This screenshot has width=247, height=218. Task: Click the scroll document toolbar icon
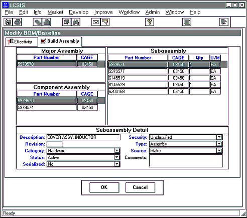click(x=187, y=22)
